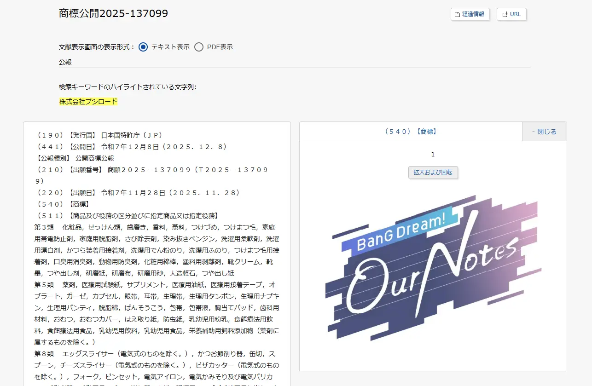Click the （４４１）【公開日】 line
This screenshot has width=592, height=386.
click(x=131, y=147)
